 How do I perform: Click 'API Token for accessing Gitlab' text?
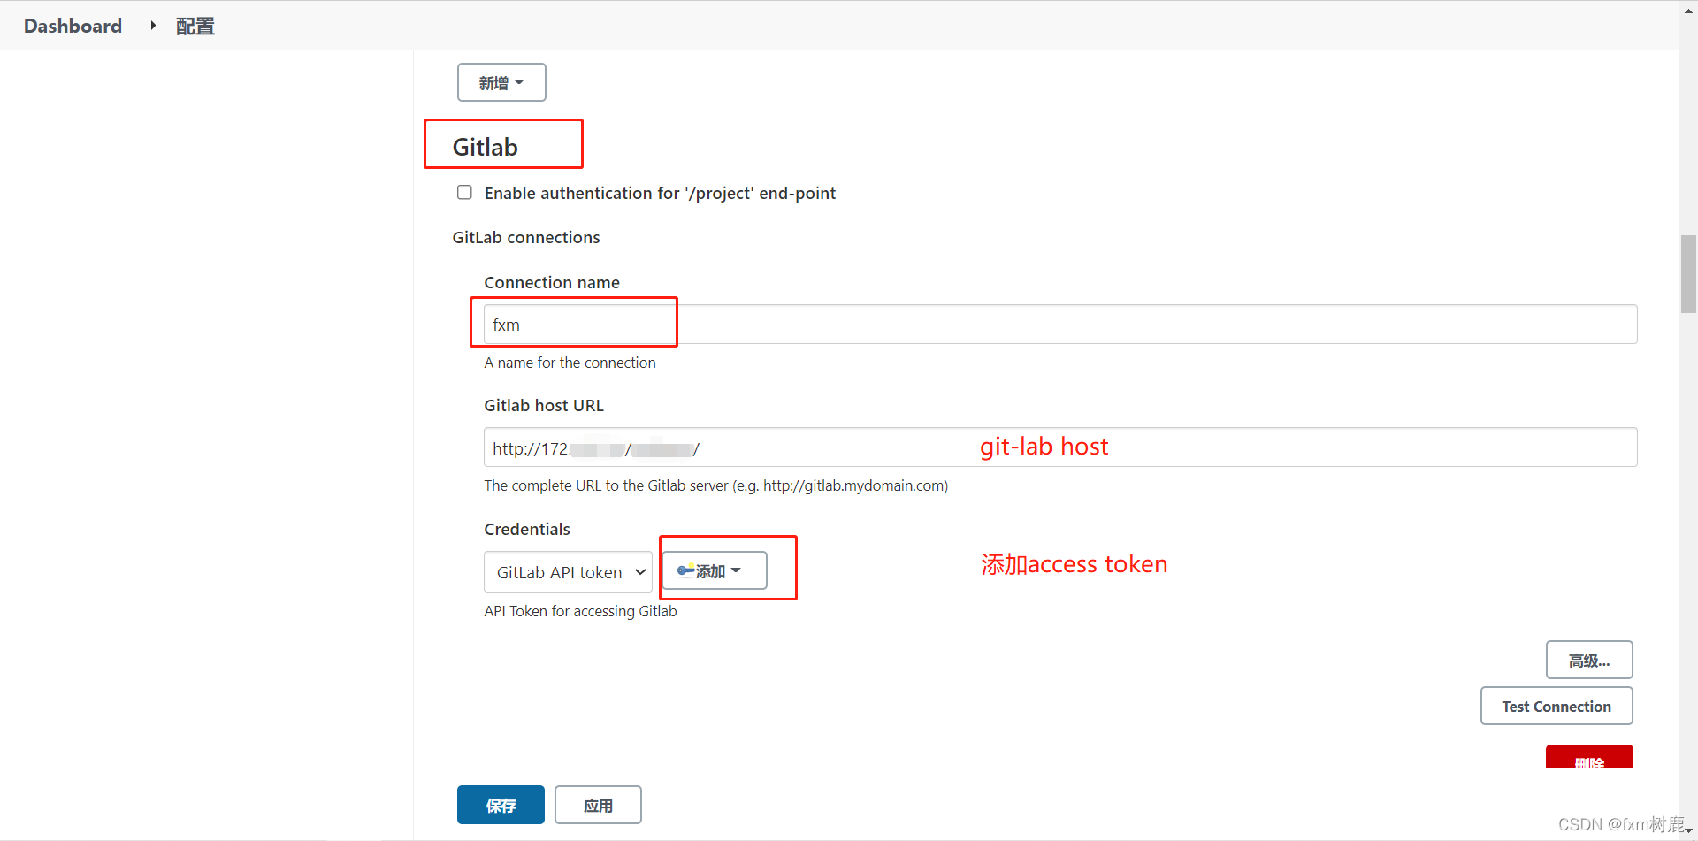tap(580, 611)
